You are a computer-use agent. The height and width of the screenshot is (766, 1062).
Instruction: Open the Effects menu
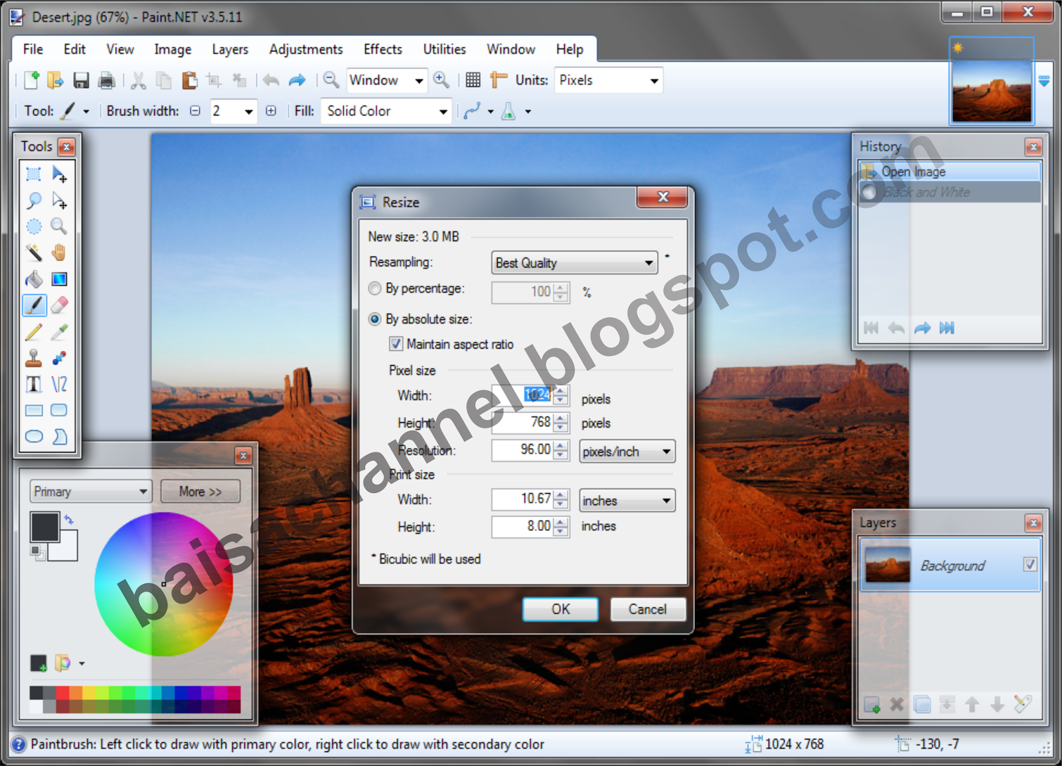(x=383, y=49)
